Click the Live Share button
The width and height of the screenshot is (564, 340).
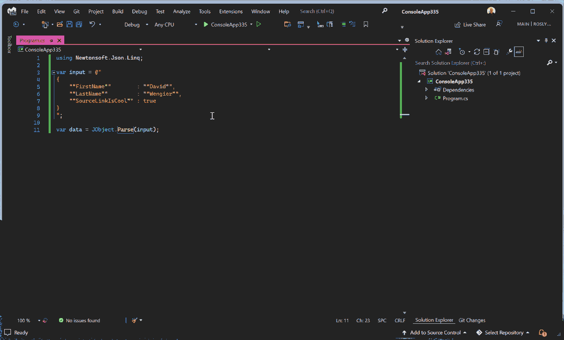[x=470, y=25]
